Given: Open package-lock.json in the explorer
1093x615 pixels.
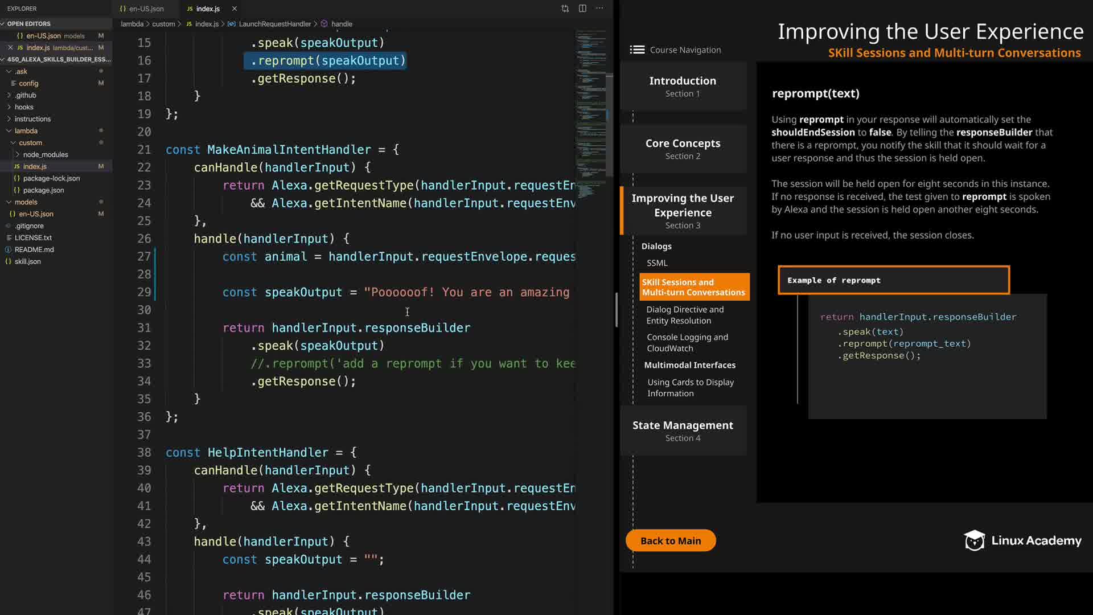Looking at the screenshot, I should 51,178.
